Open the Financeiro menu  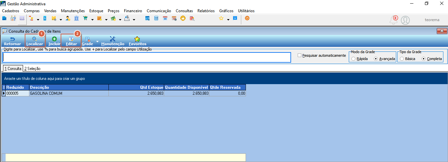133,11
